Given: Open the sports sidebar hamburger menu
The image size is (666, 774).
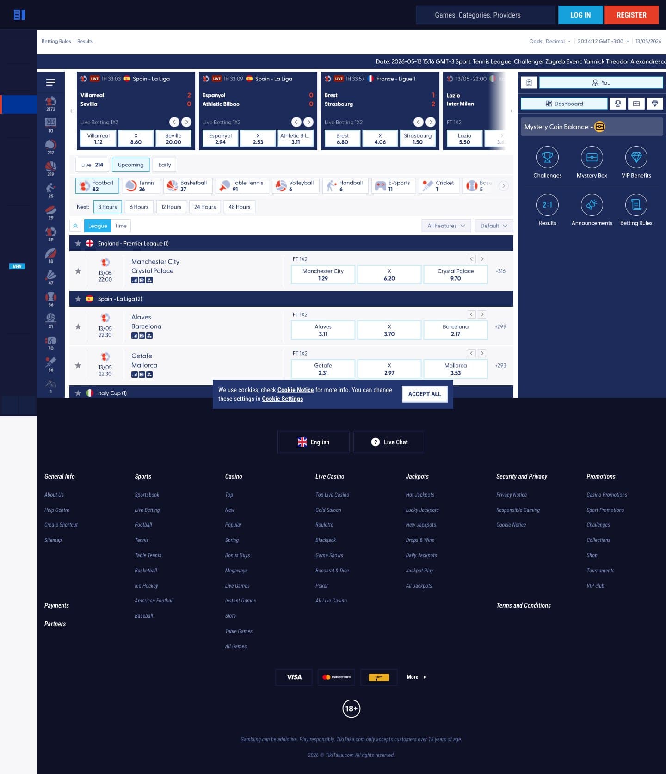Looking at the screenshot, I should (x=51, y=82).
